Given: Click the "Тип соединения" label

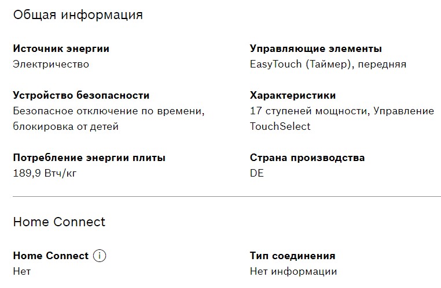Looking at the screenshot, I should pyautogui.click(x=292, y=256).
